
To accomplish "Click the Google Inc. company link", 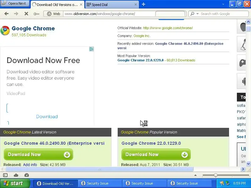I will [x=142, y=36].
